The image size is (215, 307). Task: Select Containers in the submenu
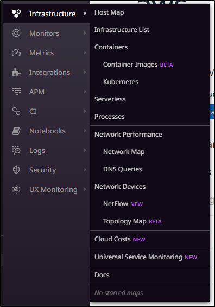click(x=111, y=47)
